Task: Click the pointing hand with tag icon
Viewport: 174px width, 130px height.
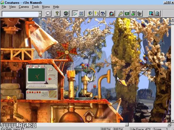Action: 90,14
